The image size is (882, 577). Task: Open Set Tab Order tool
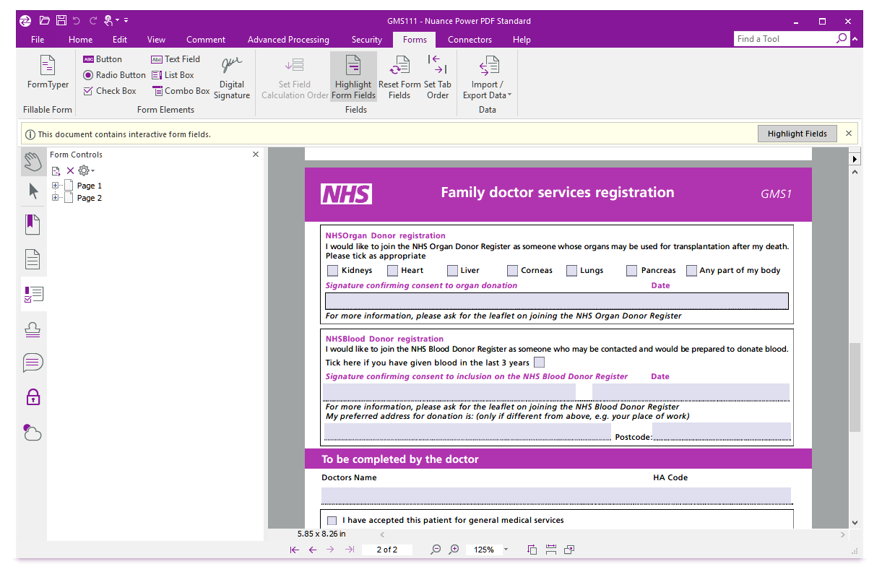(437, 78)
